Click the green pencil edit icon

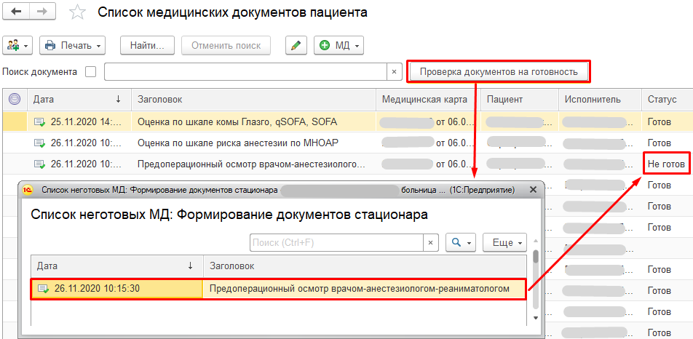tap(295, 45)
